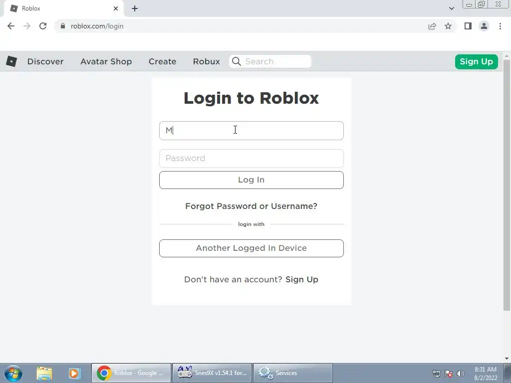Click the scrollbar down arrow
The image size is (511, 383).
click(x=507, y=358)
